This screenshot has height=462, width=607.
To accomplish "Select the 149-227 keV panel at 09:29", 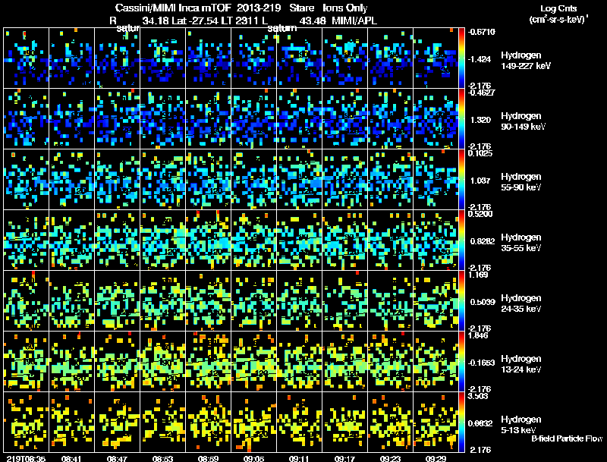I will [x=436, y=58].
